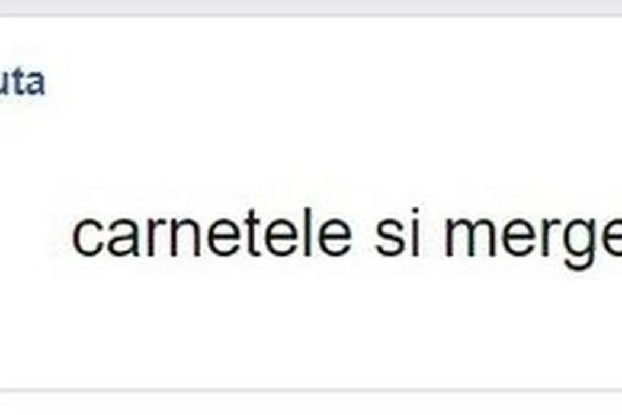Viewport: 622px width, 415px height.
Task: Click the gray divider line below the post
Action: pyautogui.click(x=311, y=390)
